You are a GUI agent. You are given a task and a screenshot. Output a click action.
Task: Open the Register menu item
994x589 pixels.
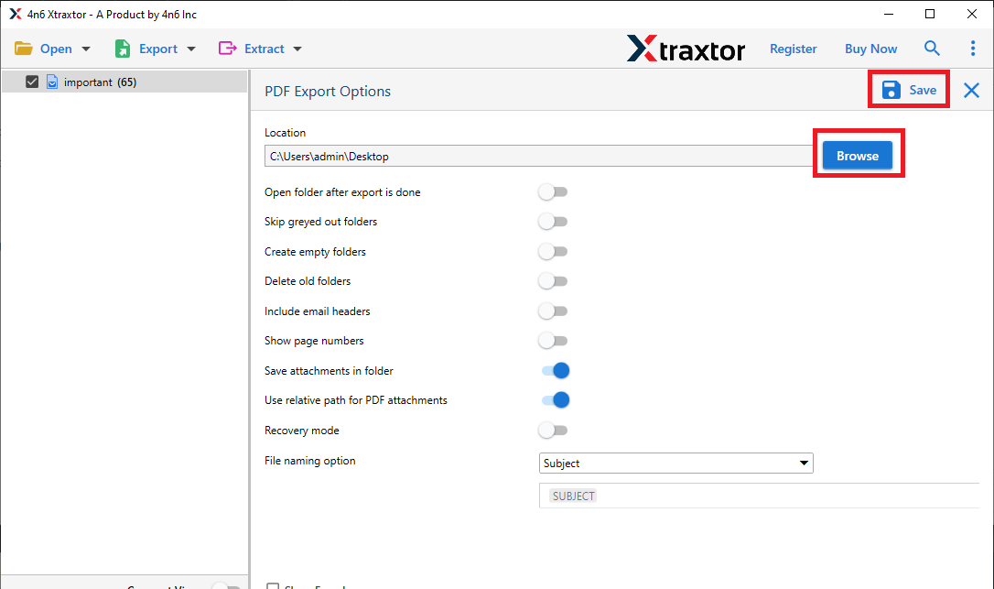pyautogui.click(x=793, y=49)
